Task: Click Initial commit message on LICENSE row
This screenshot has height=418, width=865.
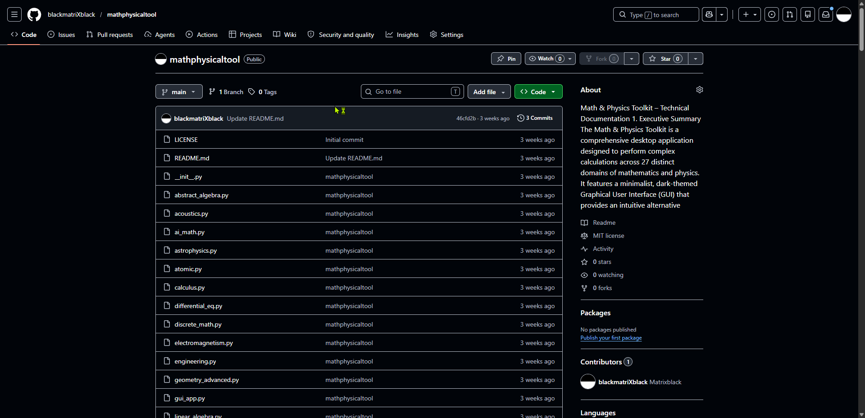Action: point(344,140)
